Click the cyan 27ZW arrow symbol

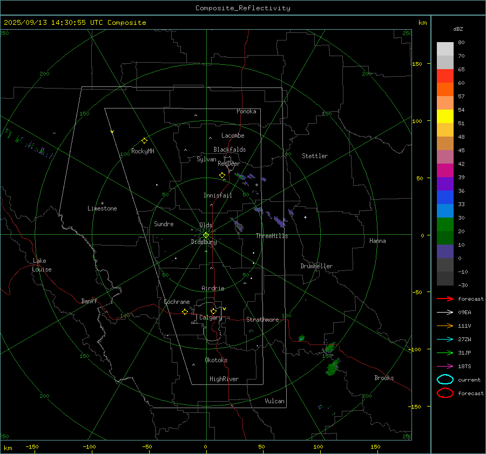pyautogui.click(x=445, y=340)
